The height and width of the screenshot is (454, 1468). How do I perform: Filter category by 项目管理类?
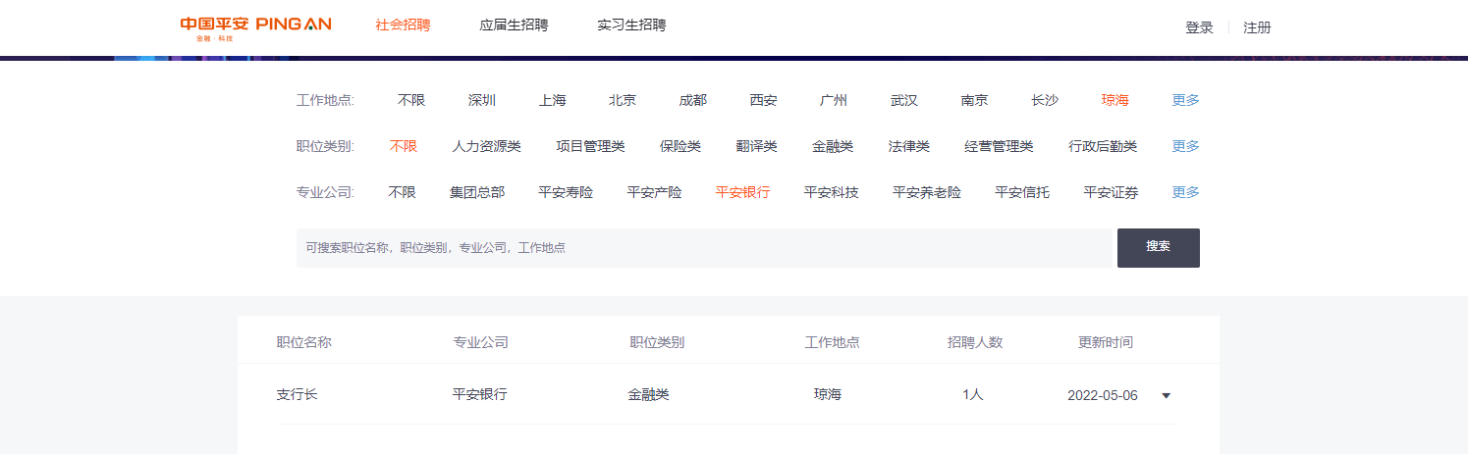pos(590,146)
